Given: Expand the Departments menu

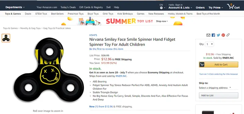Looking at the screenshot, I should (x=15, y=7).
